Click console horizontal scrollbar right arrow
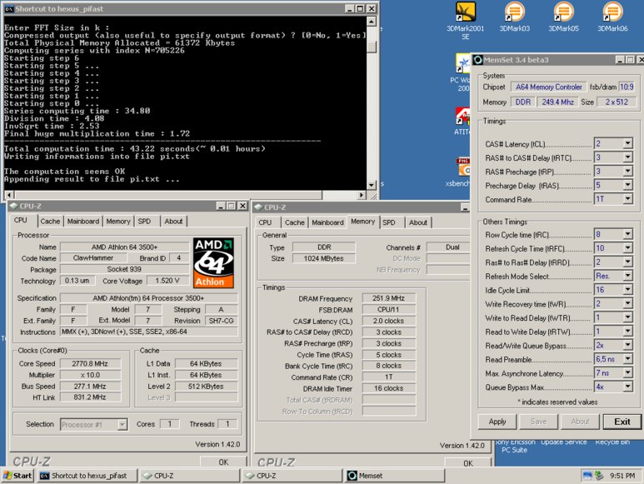The height and width of the screenshot is (484, 644). pos(362,195)
